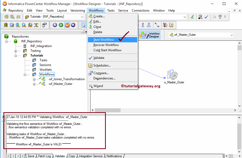Click the application icon in the menu bar

click(4, 10)
